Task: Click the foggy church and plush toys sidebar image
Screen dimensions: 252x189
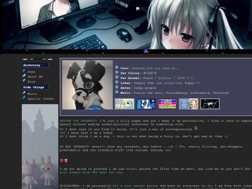Action: (40, 147)
